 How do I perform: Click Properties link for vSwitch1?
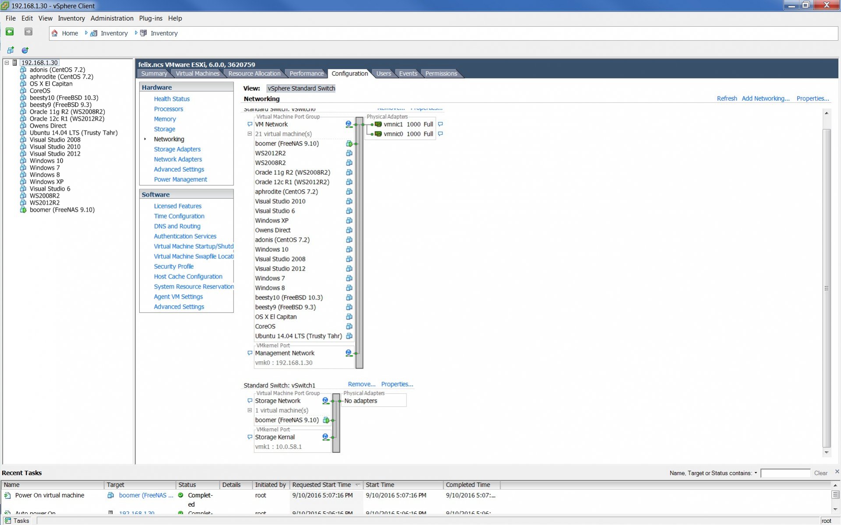click(x=397, y=384)
